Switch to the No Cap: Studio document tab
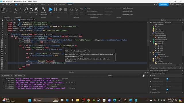This screenshot has height=103, width=184. (x=8, y=20)
